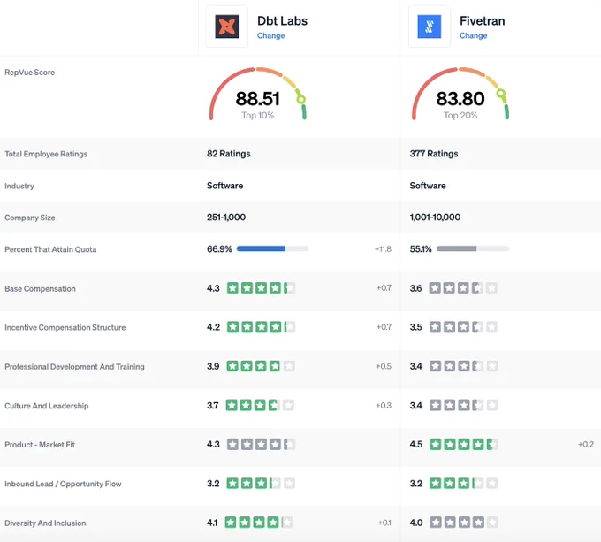Click the +11.8 quota difference
Screen dimensions: 601x542
pos(383,249)
